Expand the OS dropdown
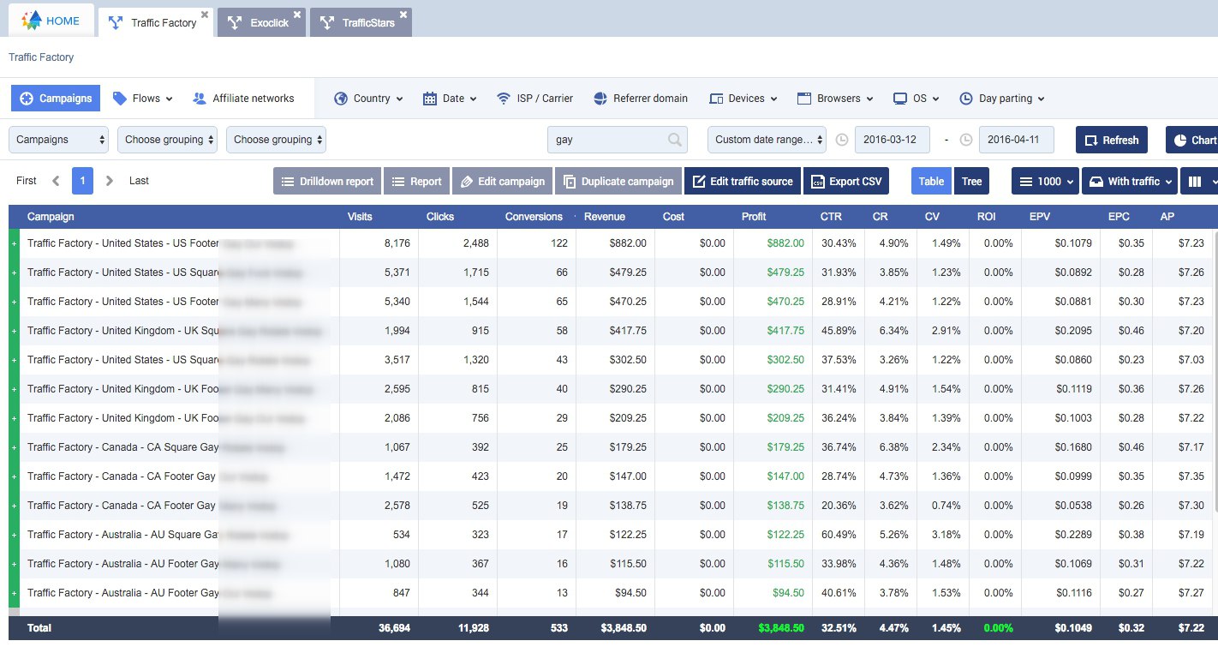 coord(916,99)
